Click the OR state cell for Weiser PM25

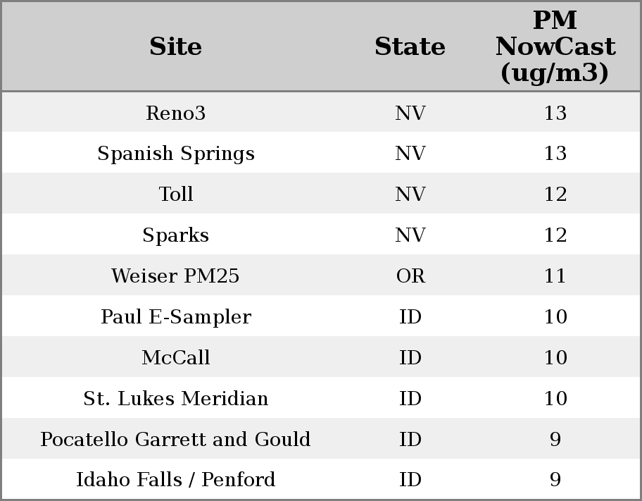[x=410, y=276]
